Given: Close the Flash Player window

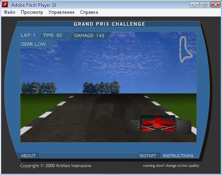Looking at the screenshot, I should pyautogui.click(x=215, y=5).
